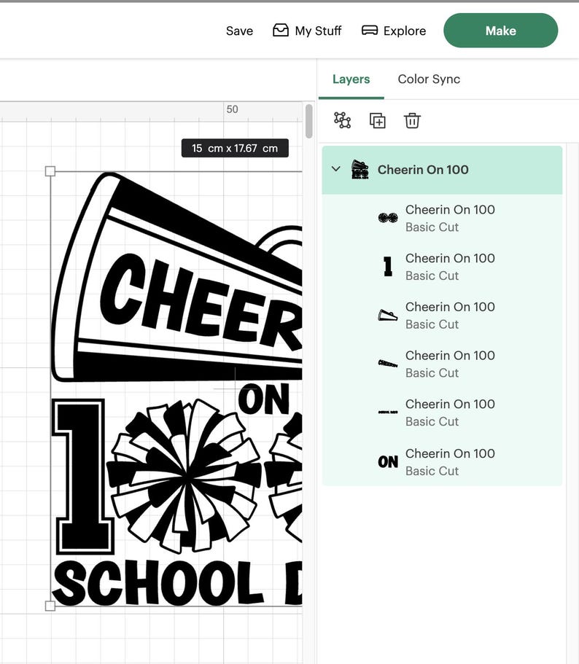Viewport: 579px width, 664px height.
Task: Click the My Stuff inbox icon
Action: (281, 31)
